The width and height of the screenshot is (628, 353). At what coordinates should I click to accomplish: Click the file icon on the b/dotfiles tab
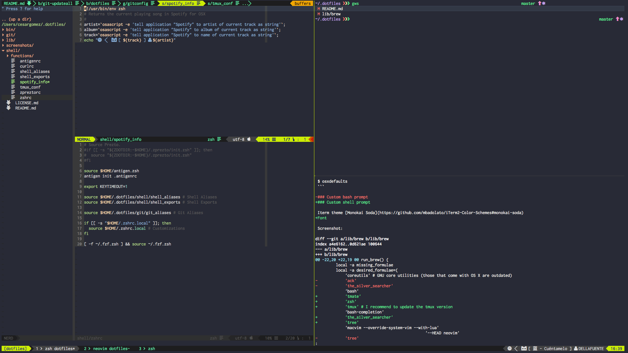113,3
